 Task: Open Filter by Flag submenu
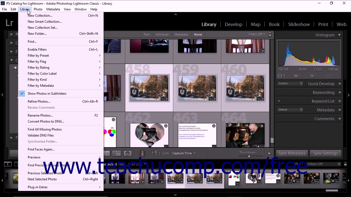[x=61, y=62]
